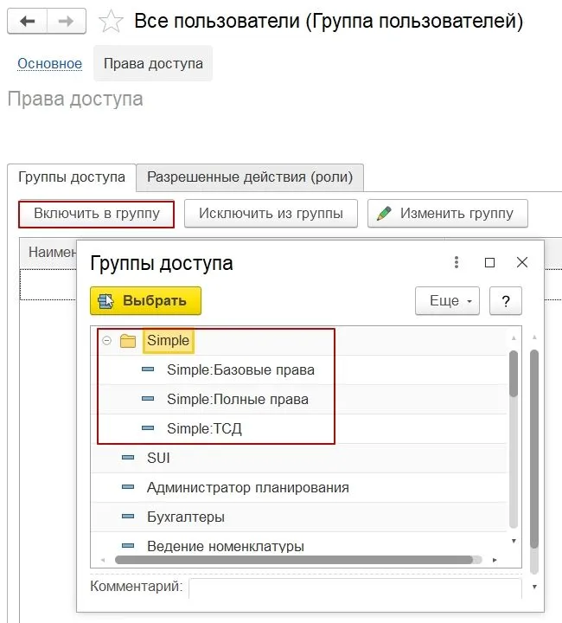Click the Комментарий input field
Screen dimensions: 562x623
coord(354,588)
